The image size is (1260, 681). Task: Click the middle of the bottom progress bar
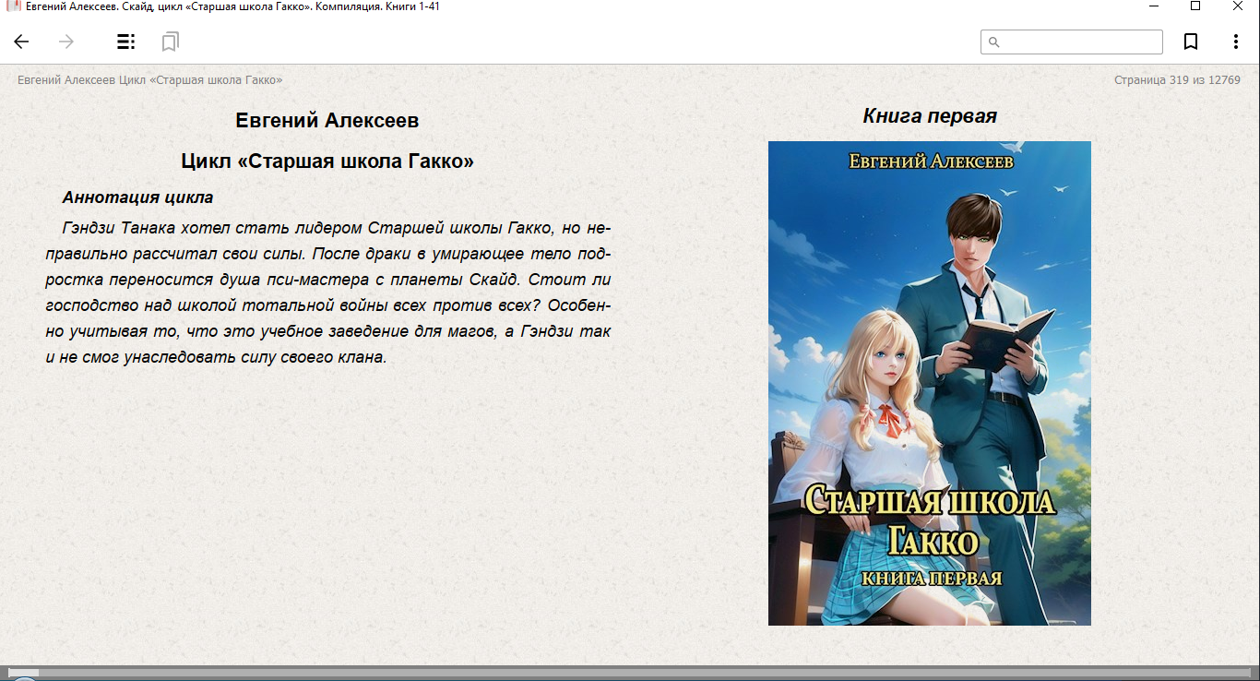click(x=630, y=673)
